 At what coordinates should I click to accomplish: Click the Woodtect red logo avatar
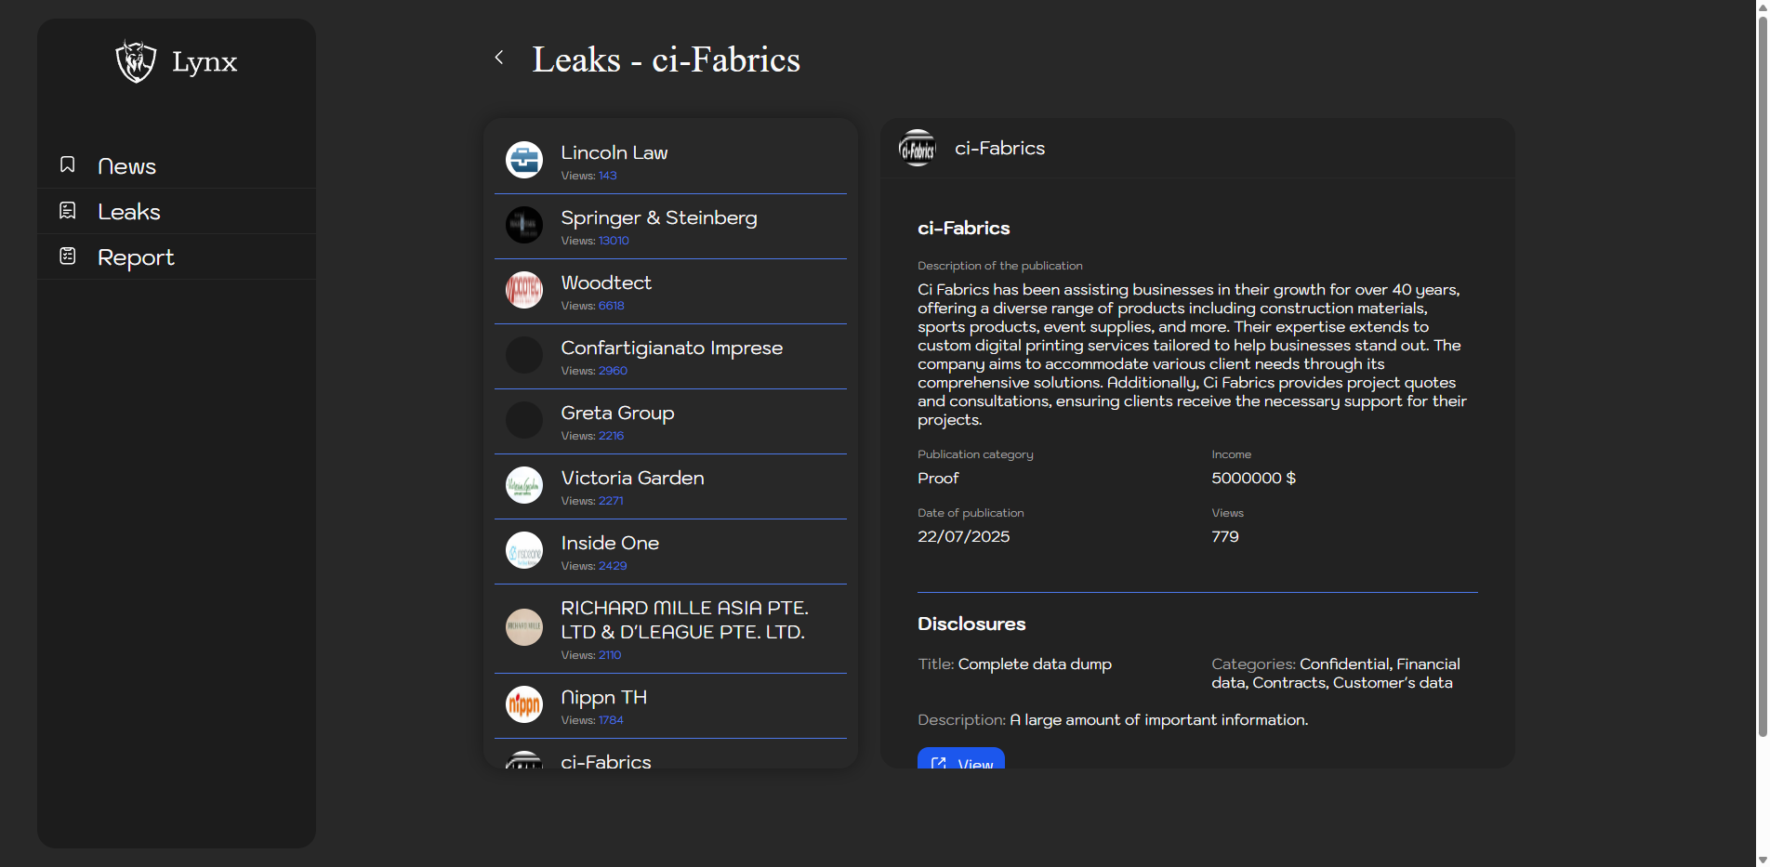pyautogui.click(x=524, y=290)
